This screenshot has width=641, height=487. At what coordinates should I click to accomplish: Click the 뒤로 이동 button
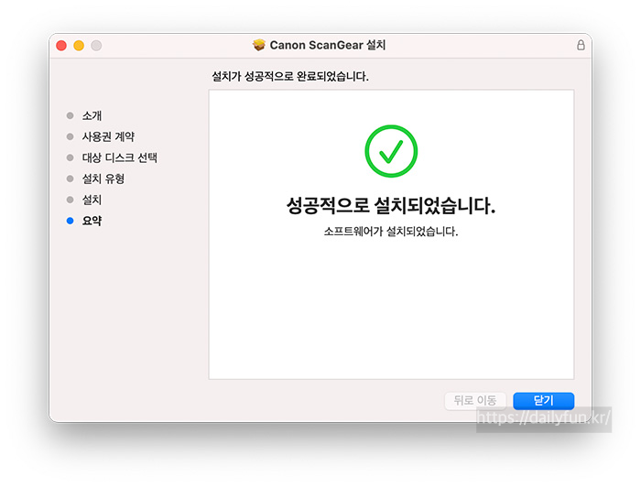coord(475,400)
